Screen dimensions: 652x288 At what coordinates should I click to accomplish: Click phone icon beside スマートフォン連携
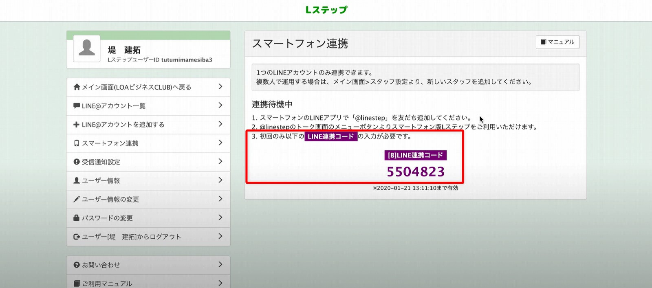(x=77, y=143)
